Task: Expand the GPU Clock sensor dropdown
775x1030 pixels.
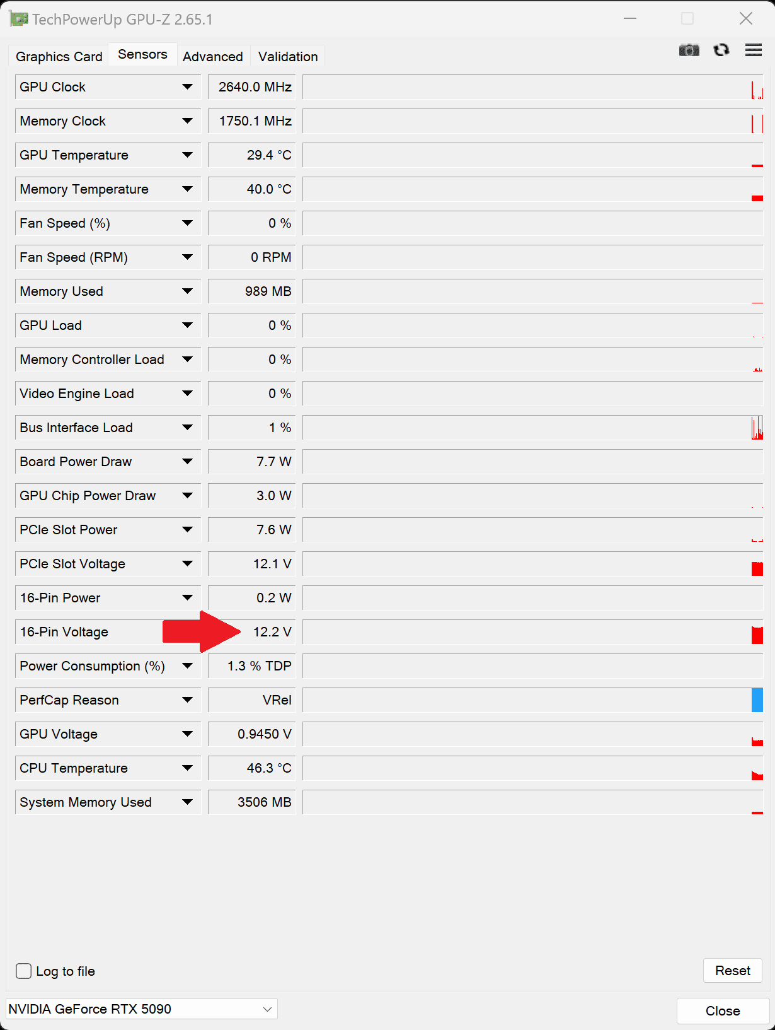Action: [x=187, y=87]
